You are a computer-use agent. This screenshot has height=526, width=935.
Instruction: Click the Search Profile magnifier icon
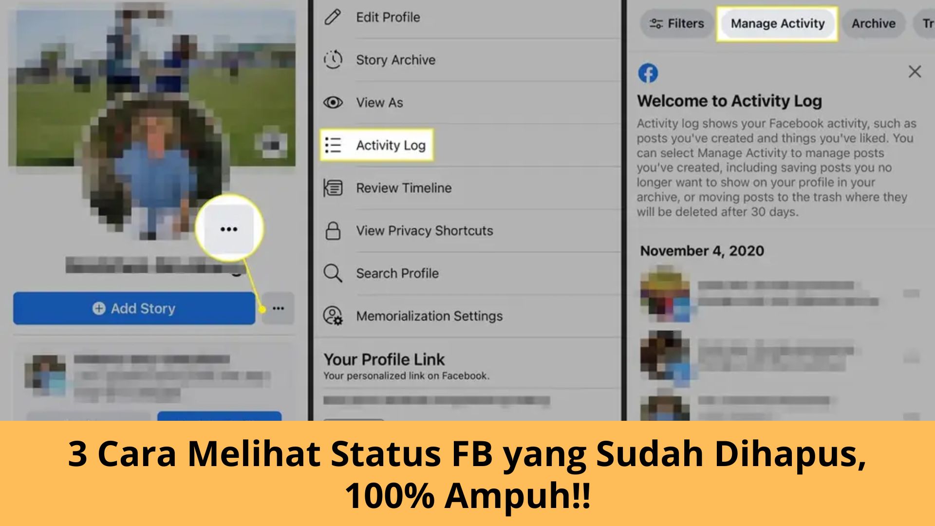coord(333,274)
